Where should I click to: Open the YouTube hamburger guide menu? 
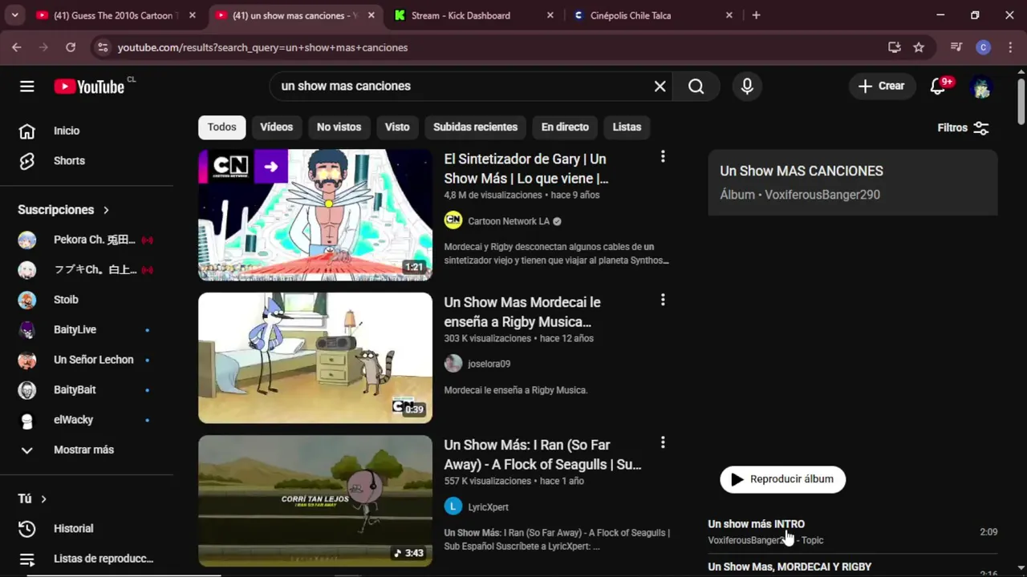(27, 87)
